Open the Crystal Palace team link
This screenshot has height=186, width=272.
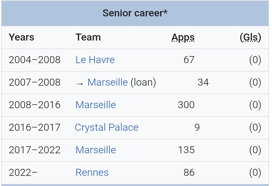(x=107, y=127)
